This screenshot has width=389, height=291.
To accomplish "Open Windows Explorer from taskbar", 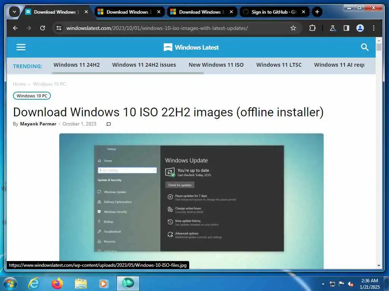I will coord(81,283).
